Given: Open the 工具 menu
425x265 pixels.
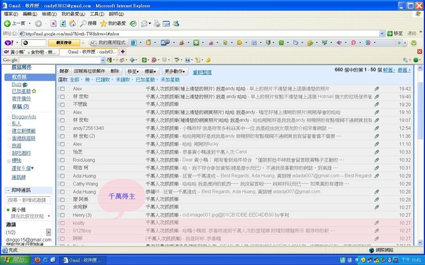Looking at the screenshot, I should coord(97,14).
